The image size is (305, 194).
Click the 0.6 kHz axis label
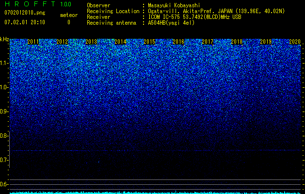coord(4,184)
